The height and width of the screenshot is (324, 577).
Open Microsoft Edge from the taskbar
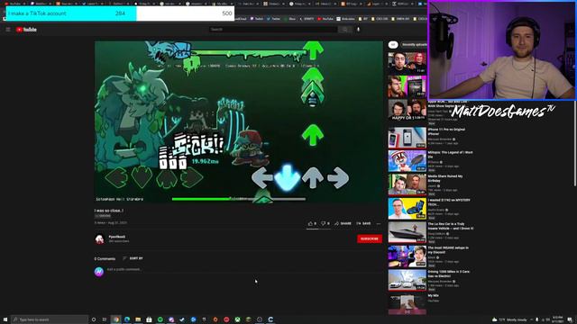coord(127,319)
